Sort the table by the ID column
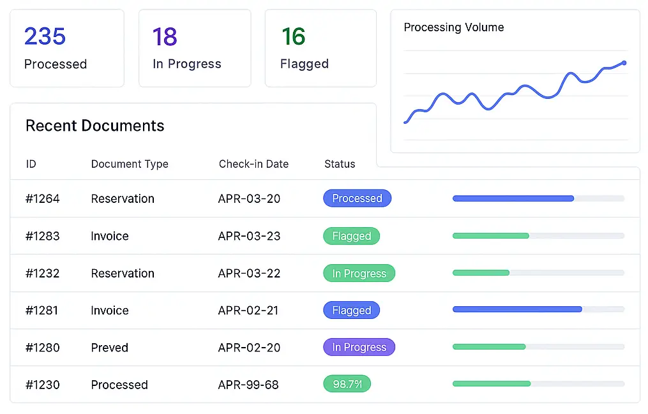This screenshot has height=414, width=648. (31, 164)
